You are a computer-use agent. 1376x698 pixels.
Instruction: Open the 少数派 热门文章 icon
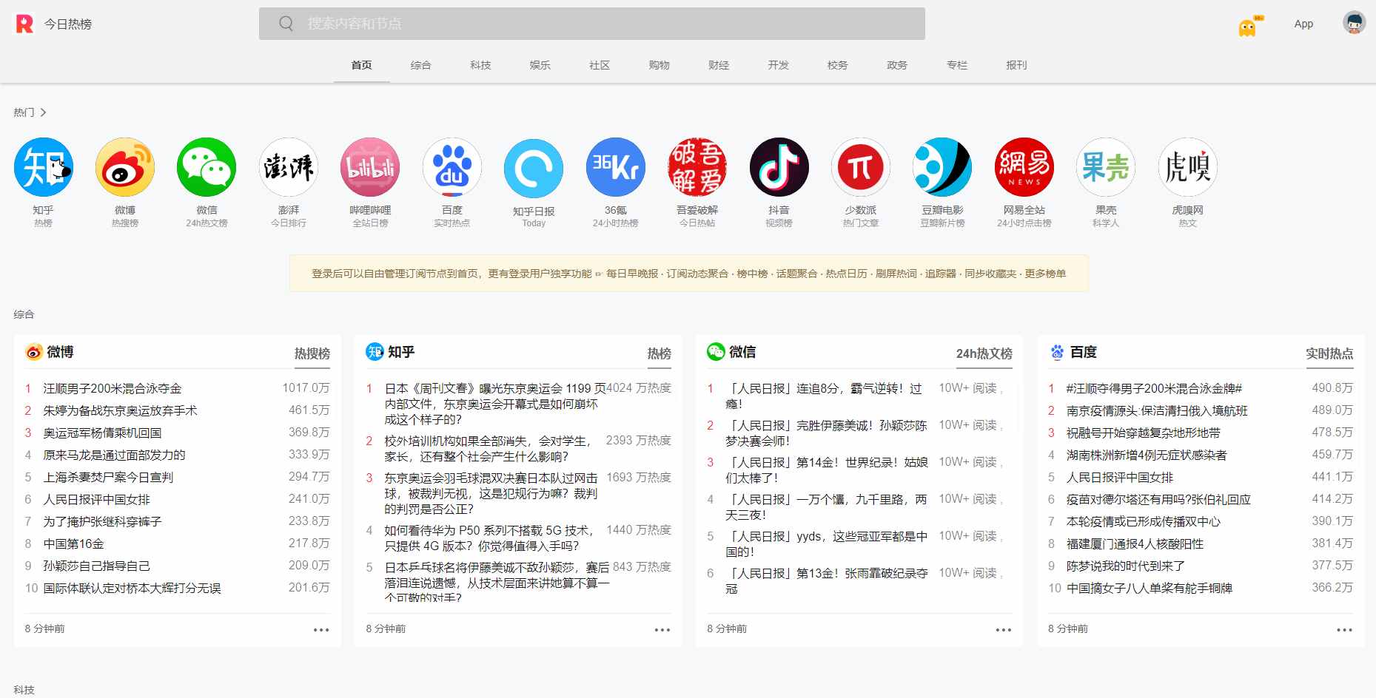tap(861, 167)
